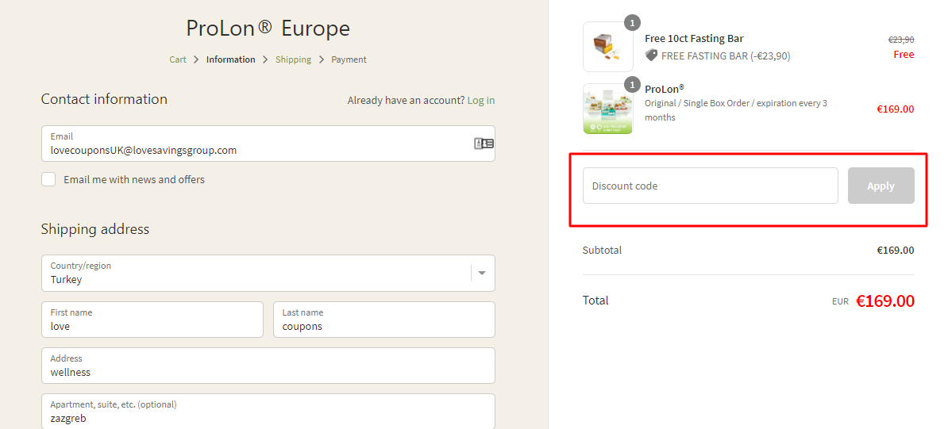Click the struck-through €23,90 price
The height and width of the screenshot is (429, 948).
pos(901,40)
